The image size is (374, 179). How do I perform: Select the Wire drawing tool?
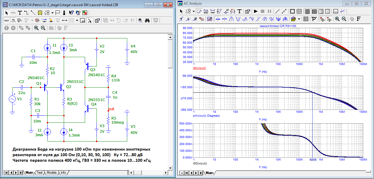[26, 13]
